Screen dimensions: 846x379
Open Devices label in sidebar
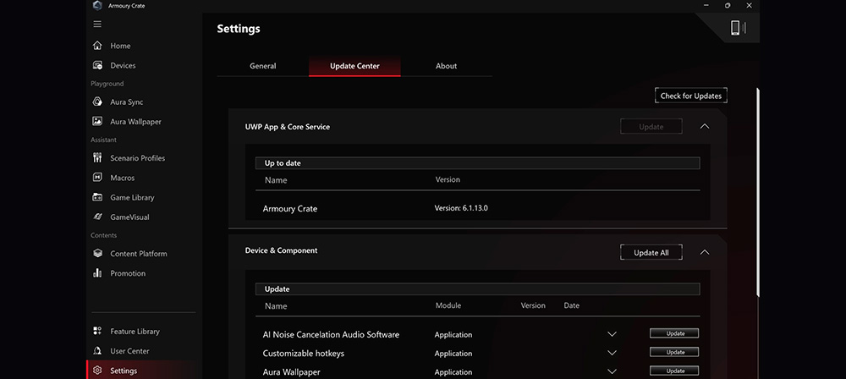[123, 65]
